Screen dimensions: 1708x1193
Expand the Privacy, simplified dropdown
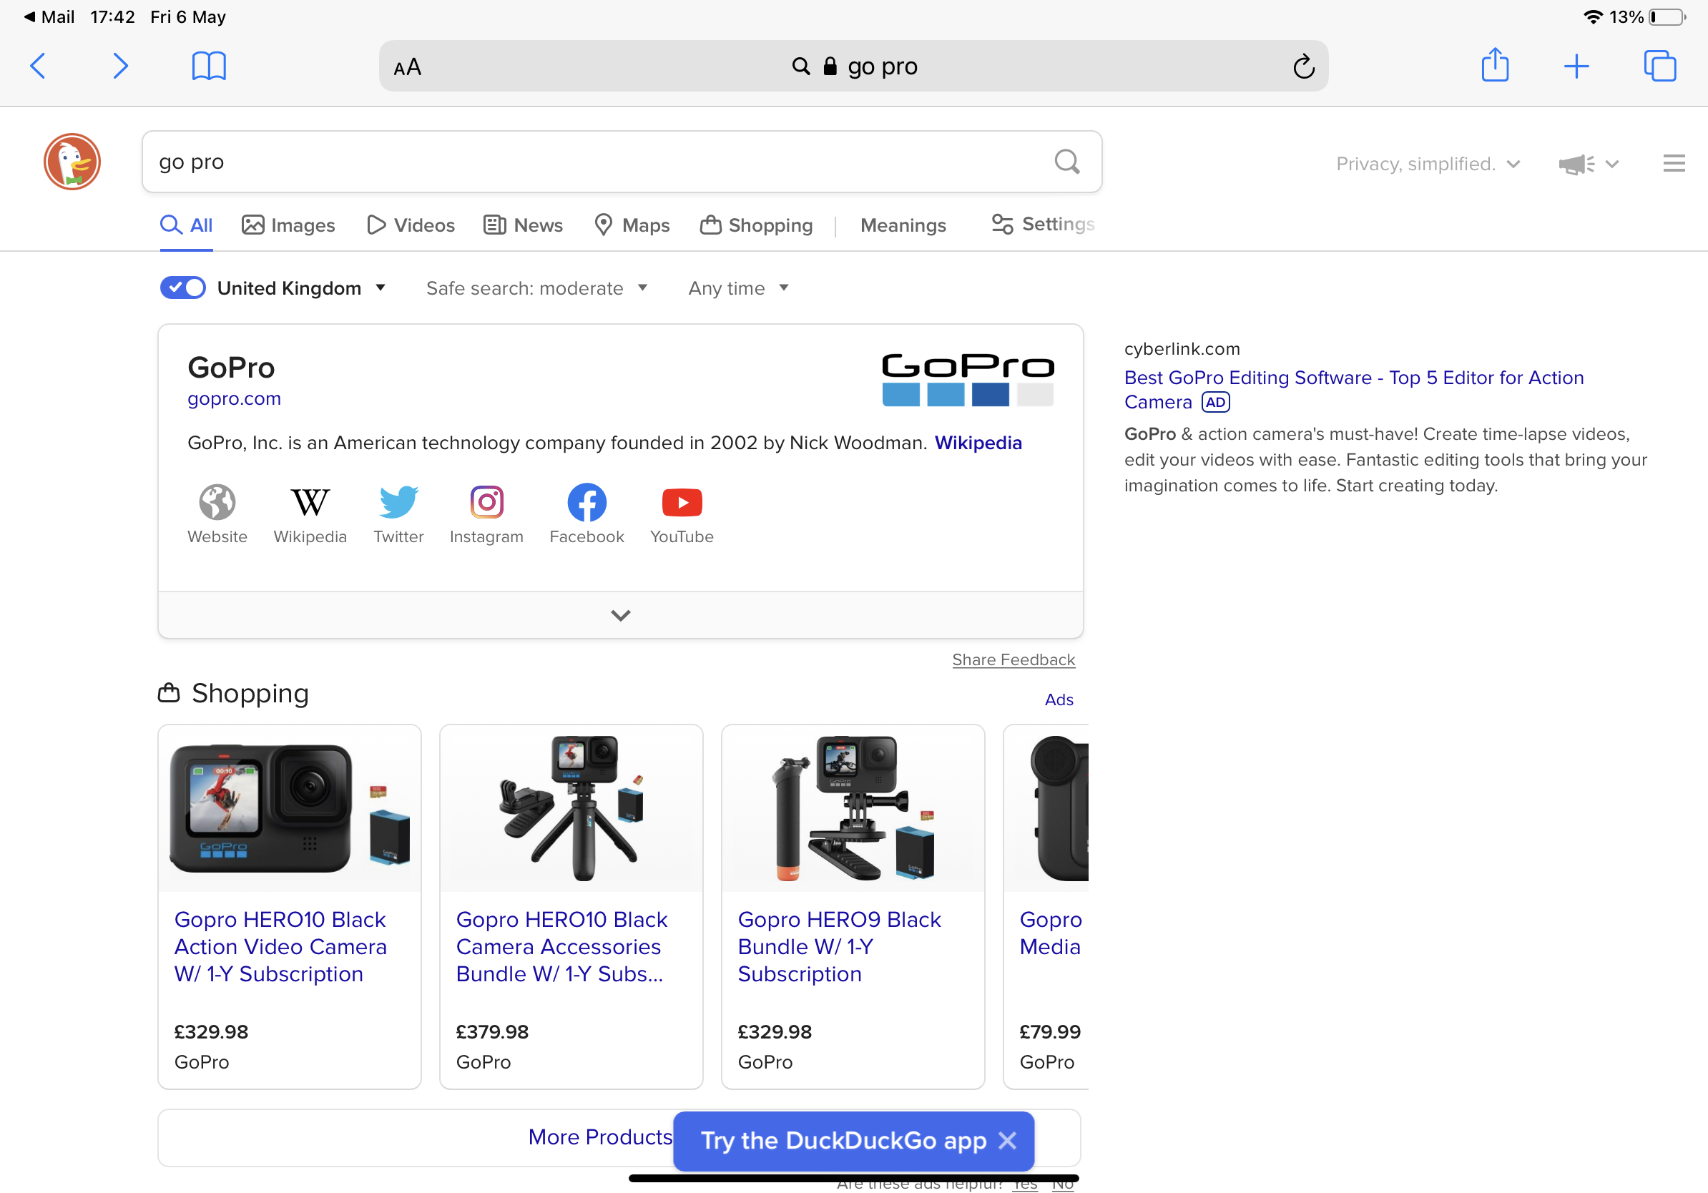pos(1428,164)
